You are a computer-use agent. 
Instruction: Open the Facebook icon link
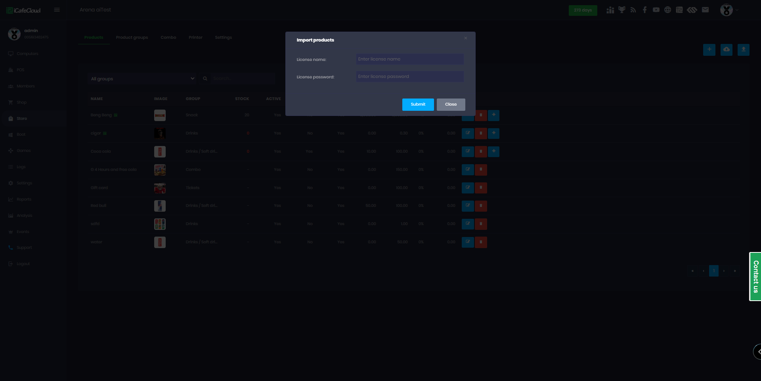(645, 10)
